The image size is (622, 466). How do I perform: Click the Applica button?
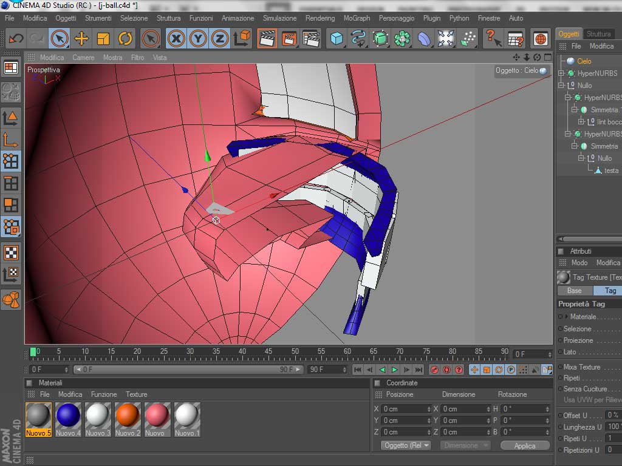(524, 445)
